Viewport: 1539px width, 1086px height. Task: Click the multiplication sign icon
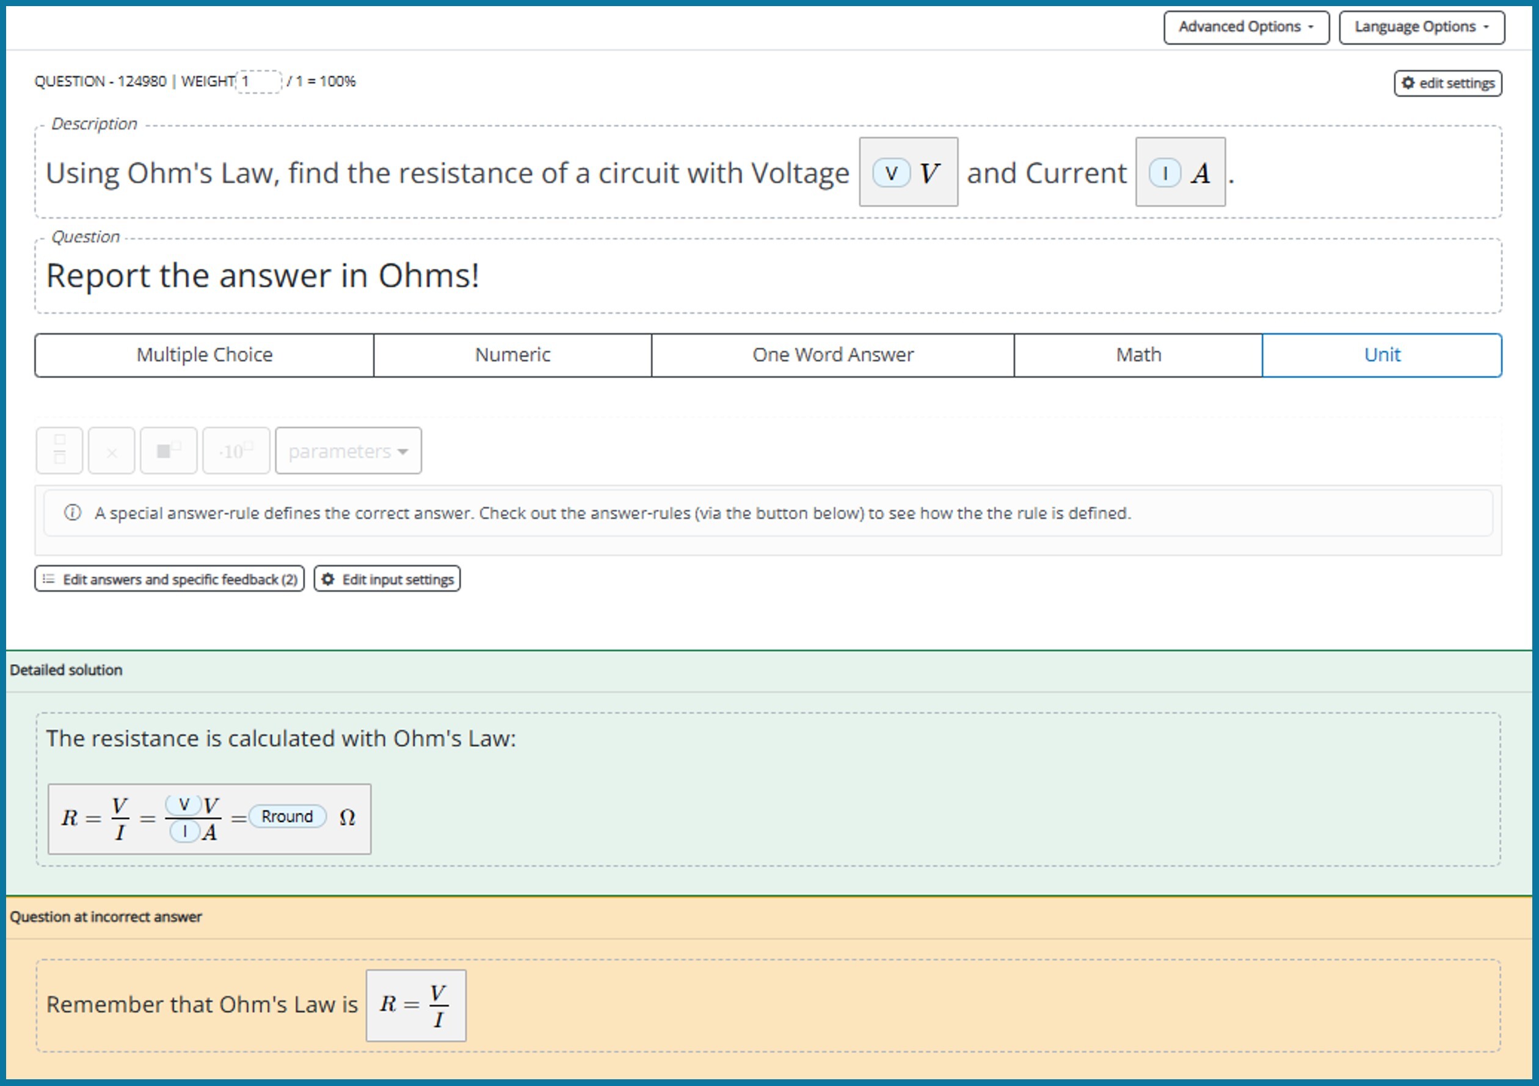click(111, 451)
